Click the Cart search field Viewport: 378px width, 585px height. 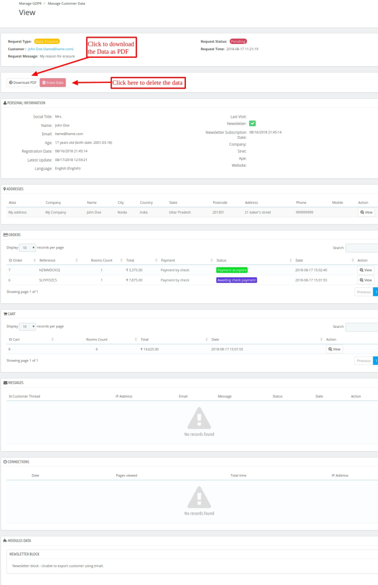coord(361,327)
